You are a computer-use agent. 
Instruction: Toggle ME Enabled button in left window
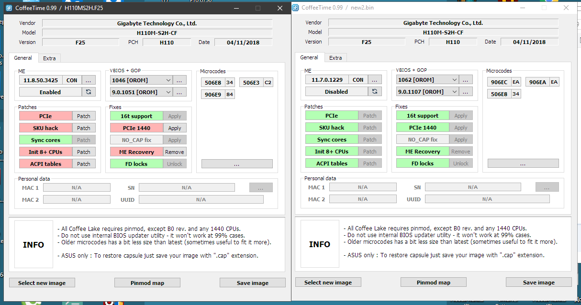[x=50, y=92]
